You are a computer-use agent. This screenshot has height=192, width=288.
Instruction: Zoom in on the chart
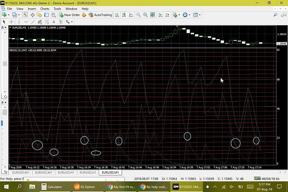[138, 15]
